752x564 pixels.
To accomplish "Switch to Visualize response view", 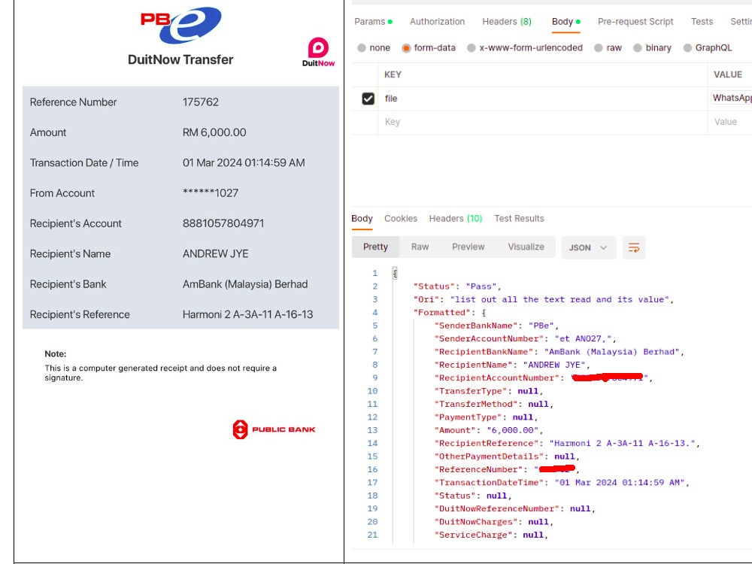I will [x=526, y=247].
